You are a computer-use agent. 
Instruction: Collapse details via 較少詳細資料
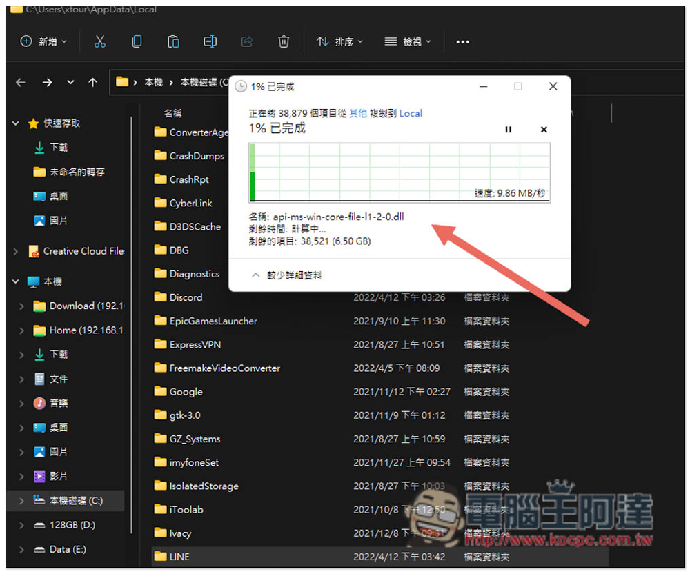pyautogui.click(x=287, y=275)
